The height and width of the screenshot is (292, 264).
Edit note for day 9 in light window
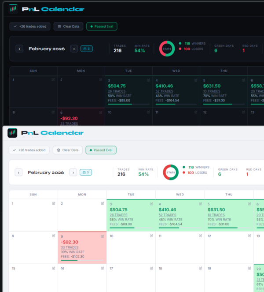(103, 236)
